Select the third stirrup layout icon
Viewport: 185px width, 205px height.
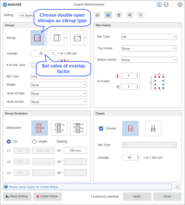pyautogui.click(x=77, y=38)
